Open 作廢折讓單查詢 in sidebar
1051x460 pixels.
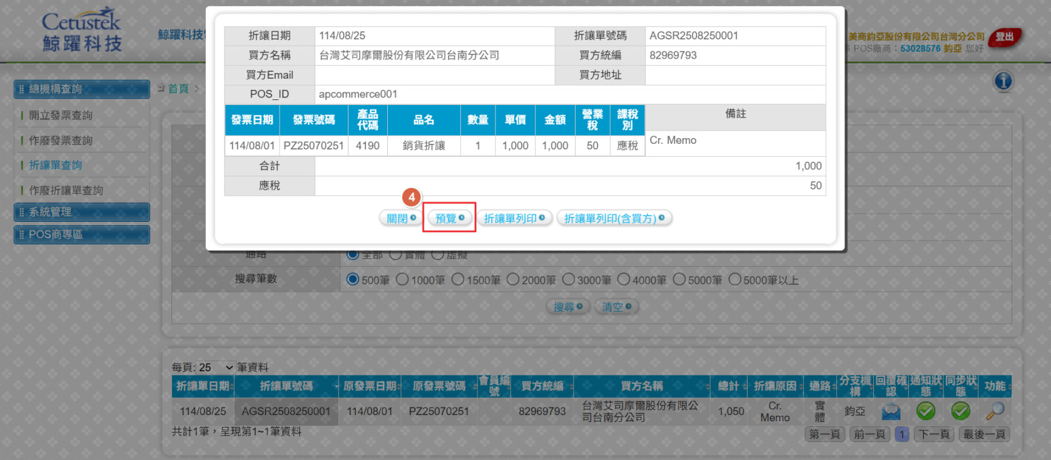point(66,190)
